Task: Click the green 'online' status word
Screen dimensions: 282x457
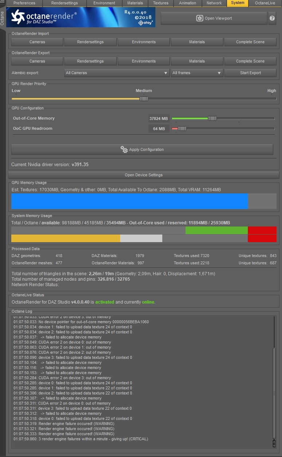Action: [148, 302]
